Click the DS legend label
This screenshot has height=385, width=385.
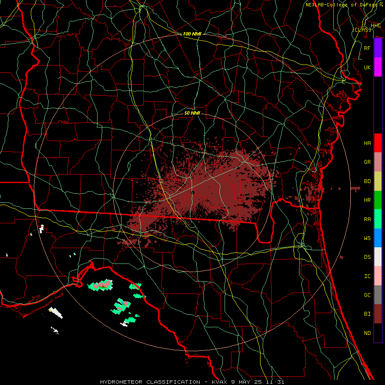367,257
